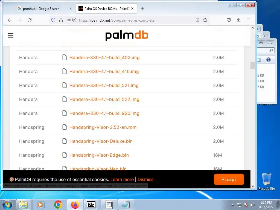Show hidden system tray icons

pos(232,205)
